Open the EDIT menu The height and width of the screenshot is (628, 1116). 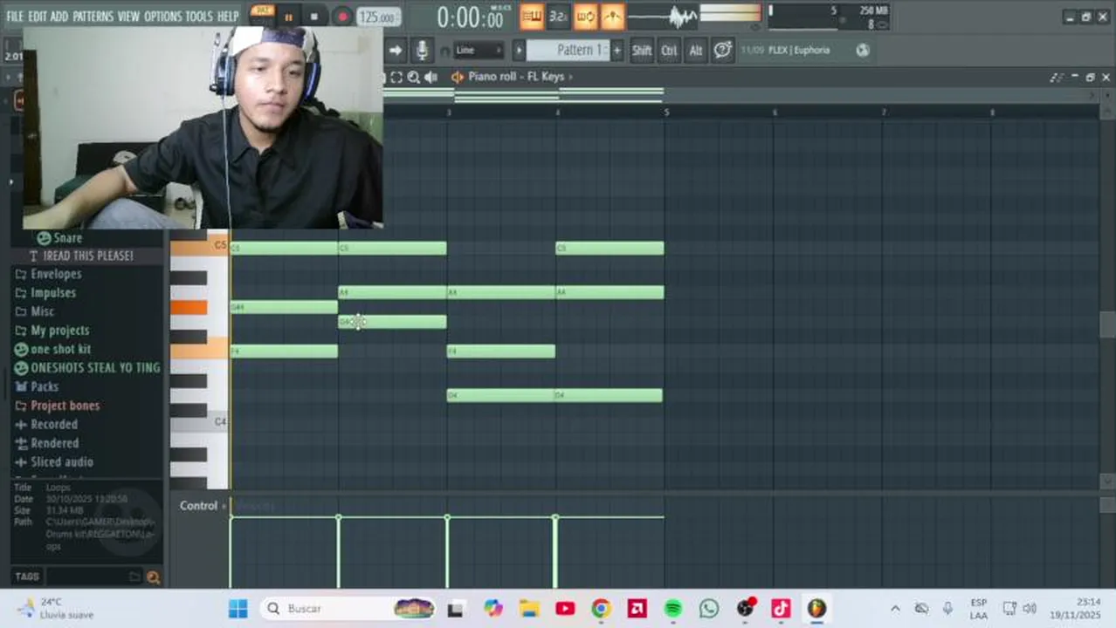pyautogui.click(x=38, y=17)
